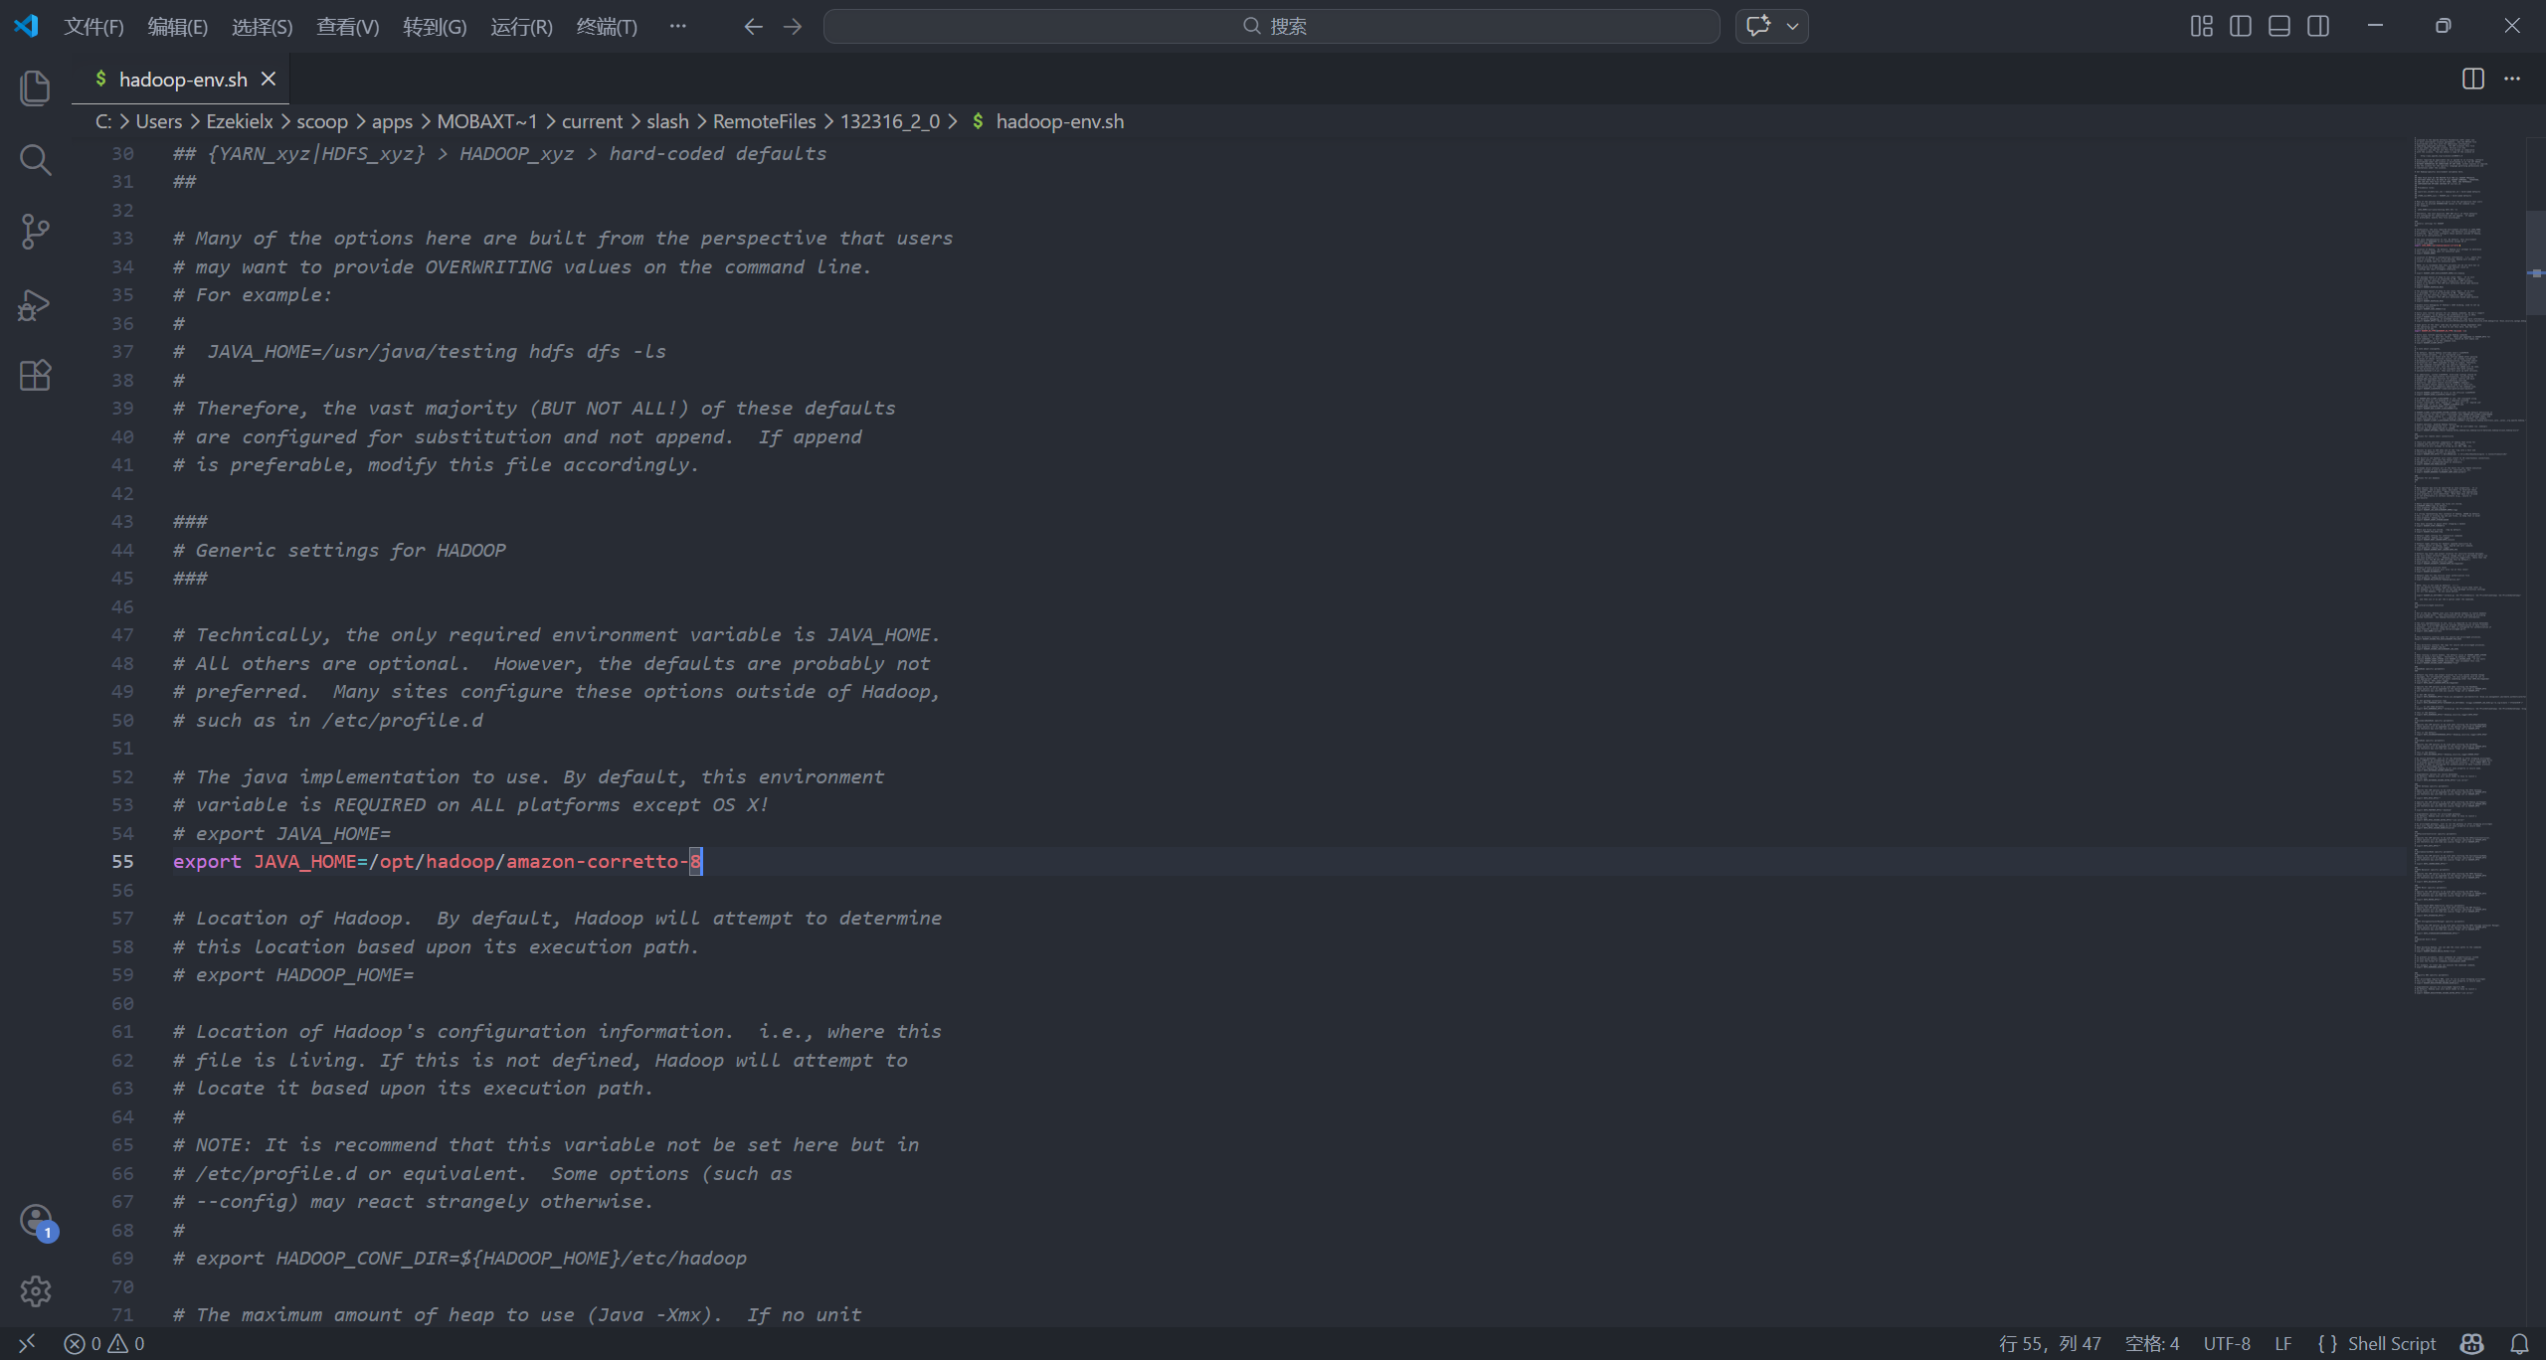2546x1360 pixels.
Task: Open Copilot status icon in status bar
Action: pos(2471,1343)
